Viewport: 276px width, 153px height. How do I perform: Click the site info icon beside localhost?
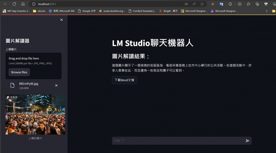click(x=34, y=4)
